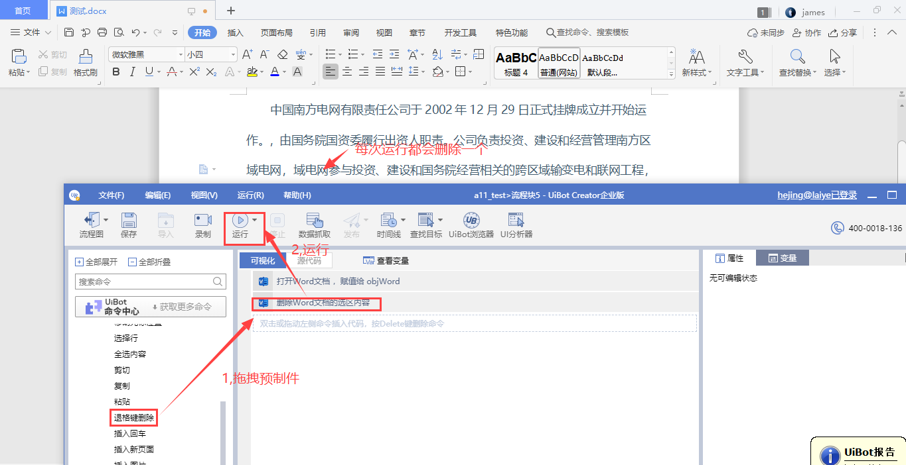Image resolution: width=906 pixels, height=465 pixels.
Task: Click the 首页 tab in WPS
Action: 23,11
